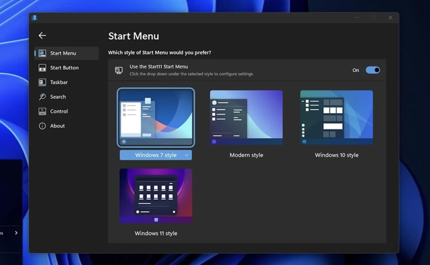Click the Start Button sidebar icon
The image size is (430, 265).
[x=42, y=68]
